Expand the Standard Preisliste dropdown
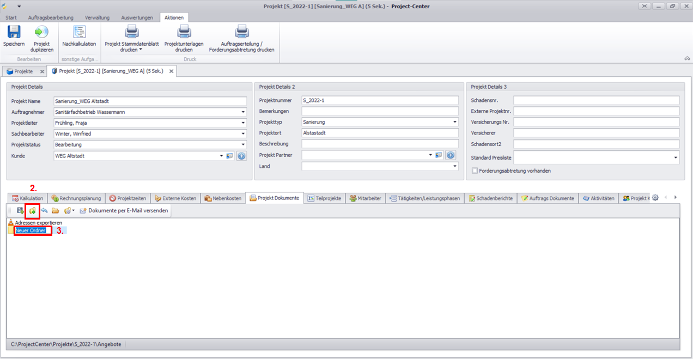The image size is (693, 359). pyautogui.click(x=676, y=158)
